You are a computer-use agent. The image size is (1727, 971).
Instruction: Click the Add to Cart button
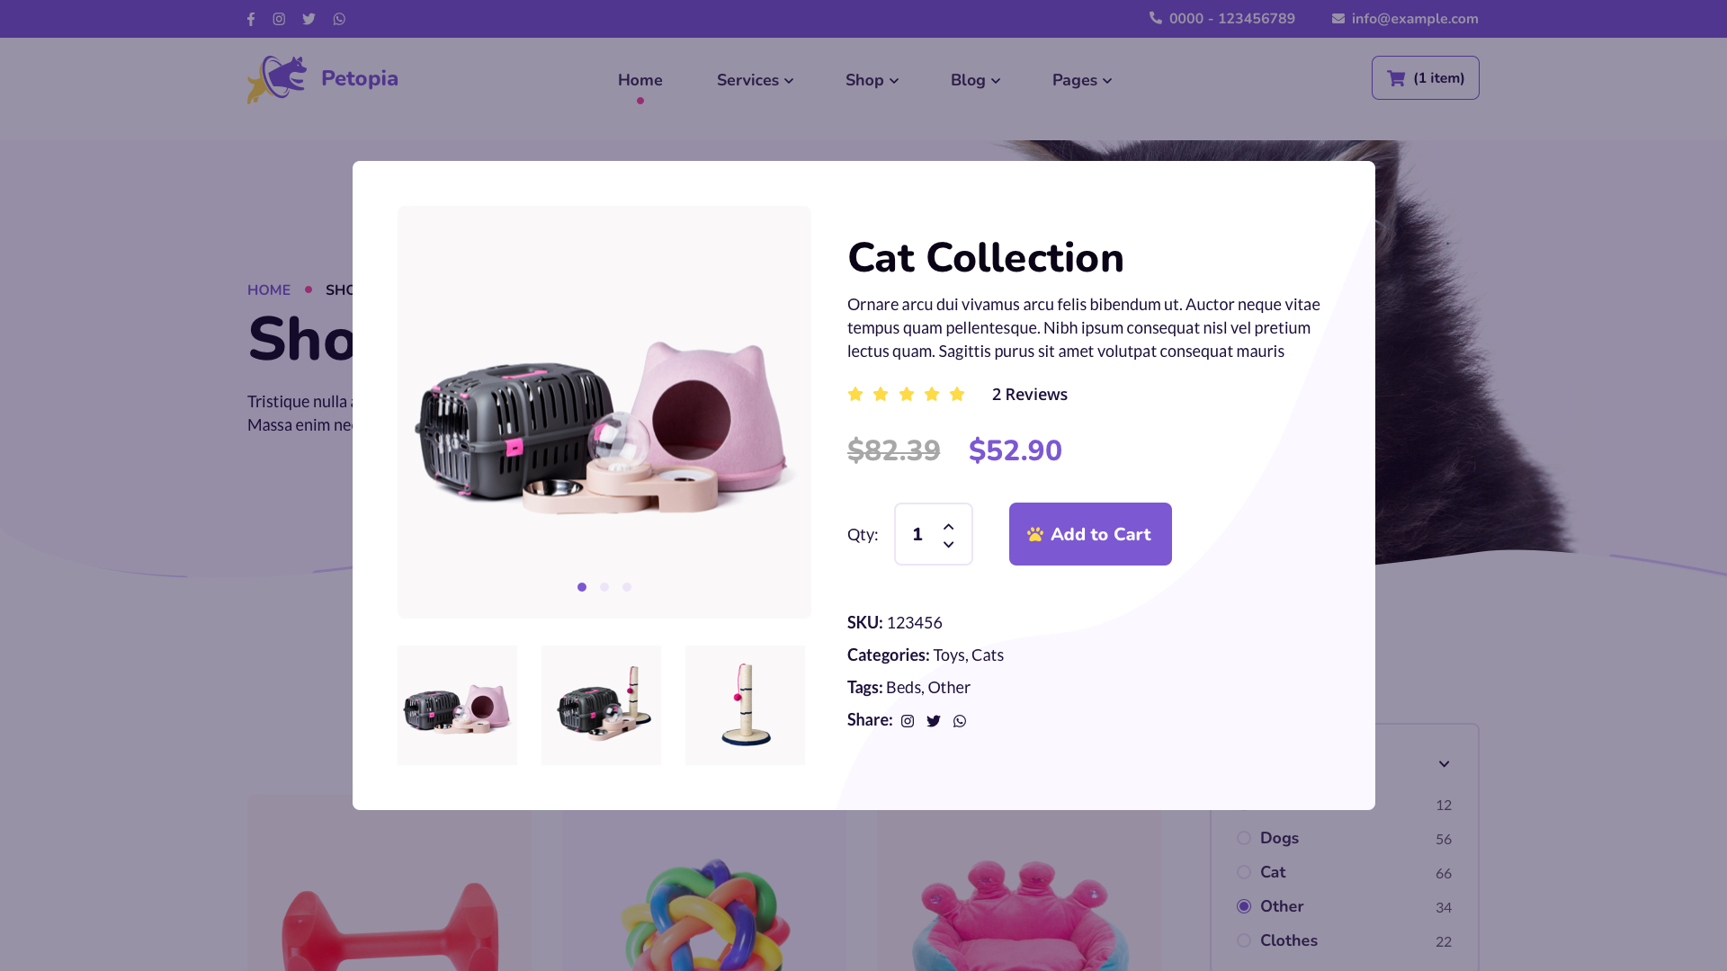point(1090,534)
